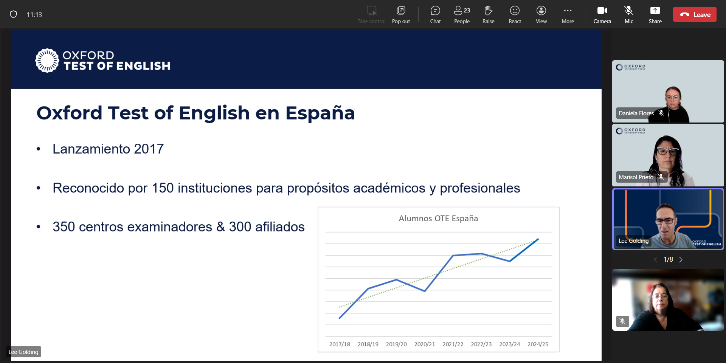
Task: Raise your hand in the meeting
Action: coord(488,15)
